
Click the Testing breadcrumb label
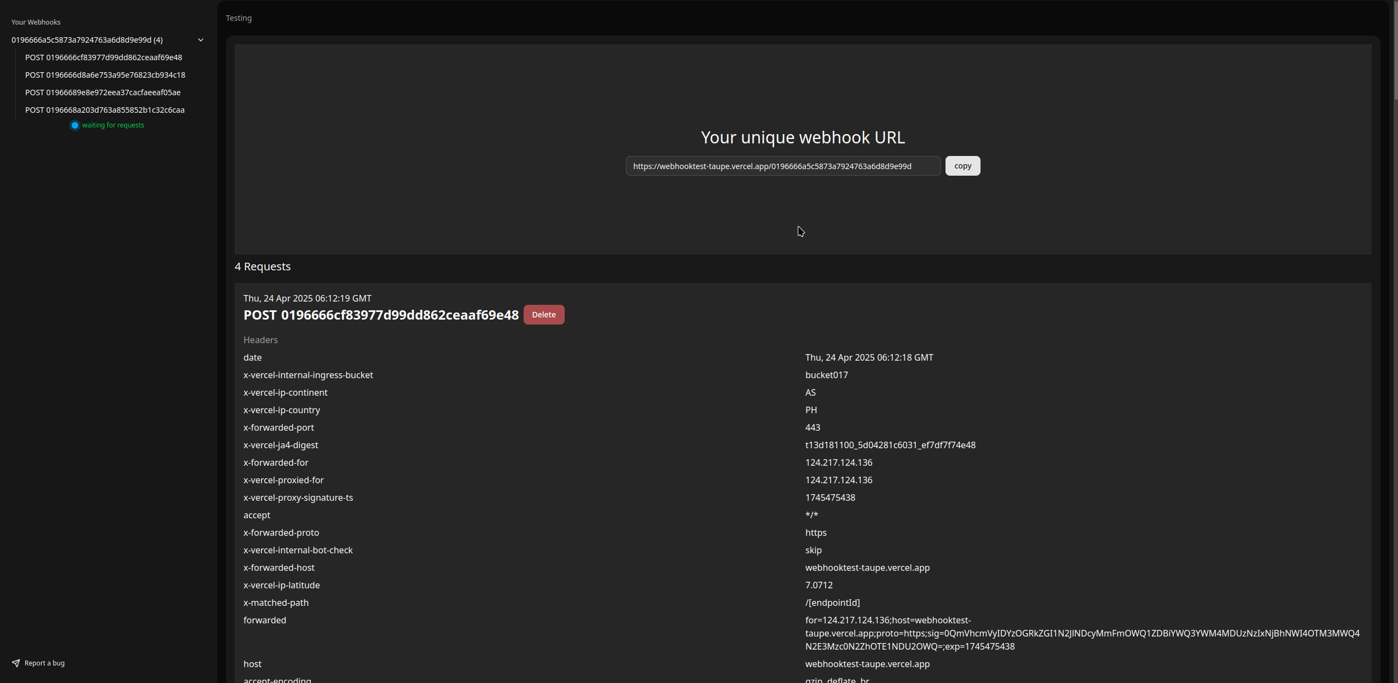[239, 18]
